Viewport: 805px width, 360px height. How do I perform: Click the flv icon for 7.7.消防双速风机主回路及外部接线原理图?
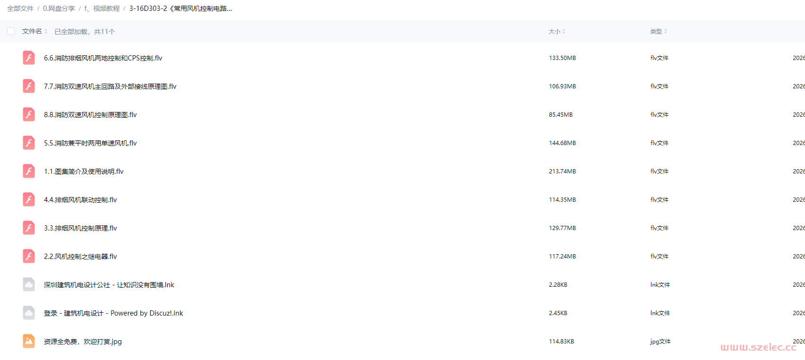pyautogui.click(x=29, y=86)
